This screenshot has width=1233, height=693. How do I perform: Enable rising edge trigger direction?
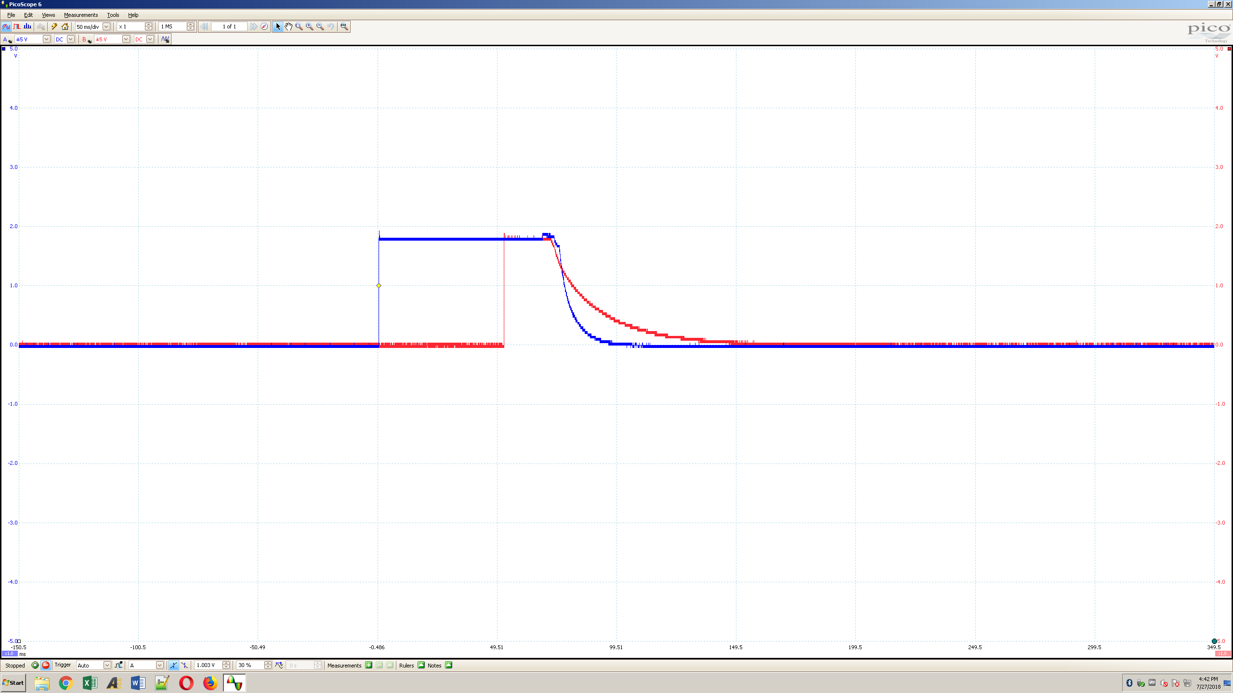point(173,665)
